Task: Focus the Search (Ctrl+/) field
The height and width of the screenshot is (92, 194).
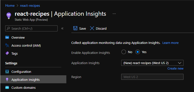Action: pos(31,28)
